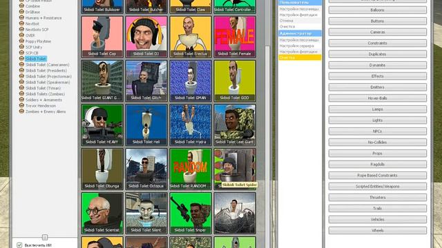Select the Dynamite tool button

pyautogui.click(x=378, y=65)
